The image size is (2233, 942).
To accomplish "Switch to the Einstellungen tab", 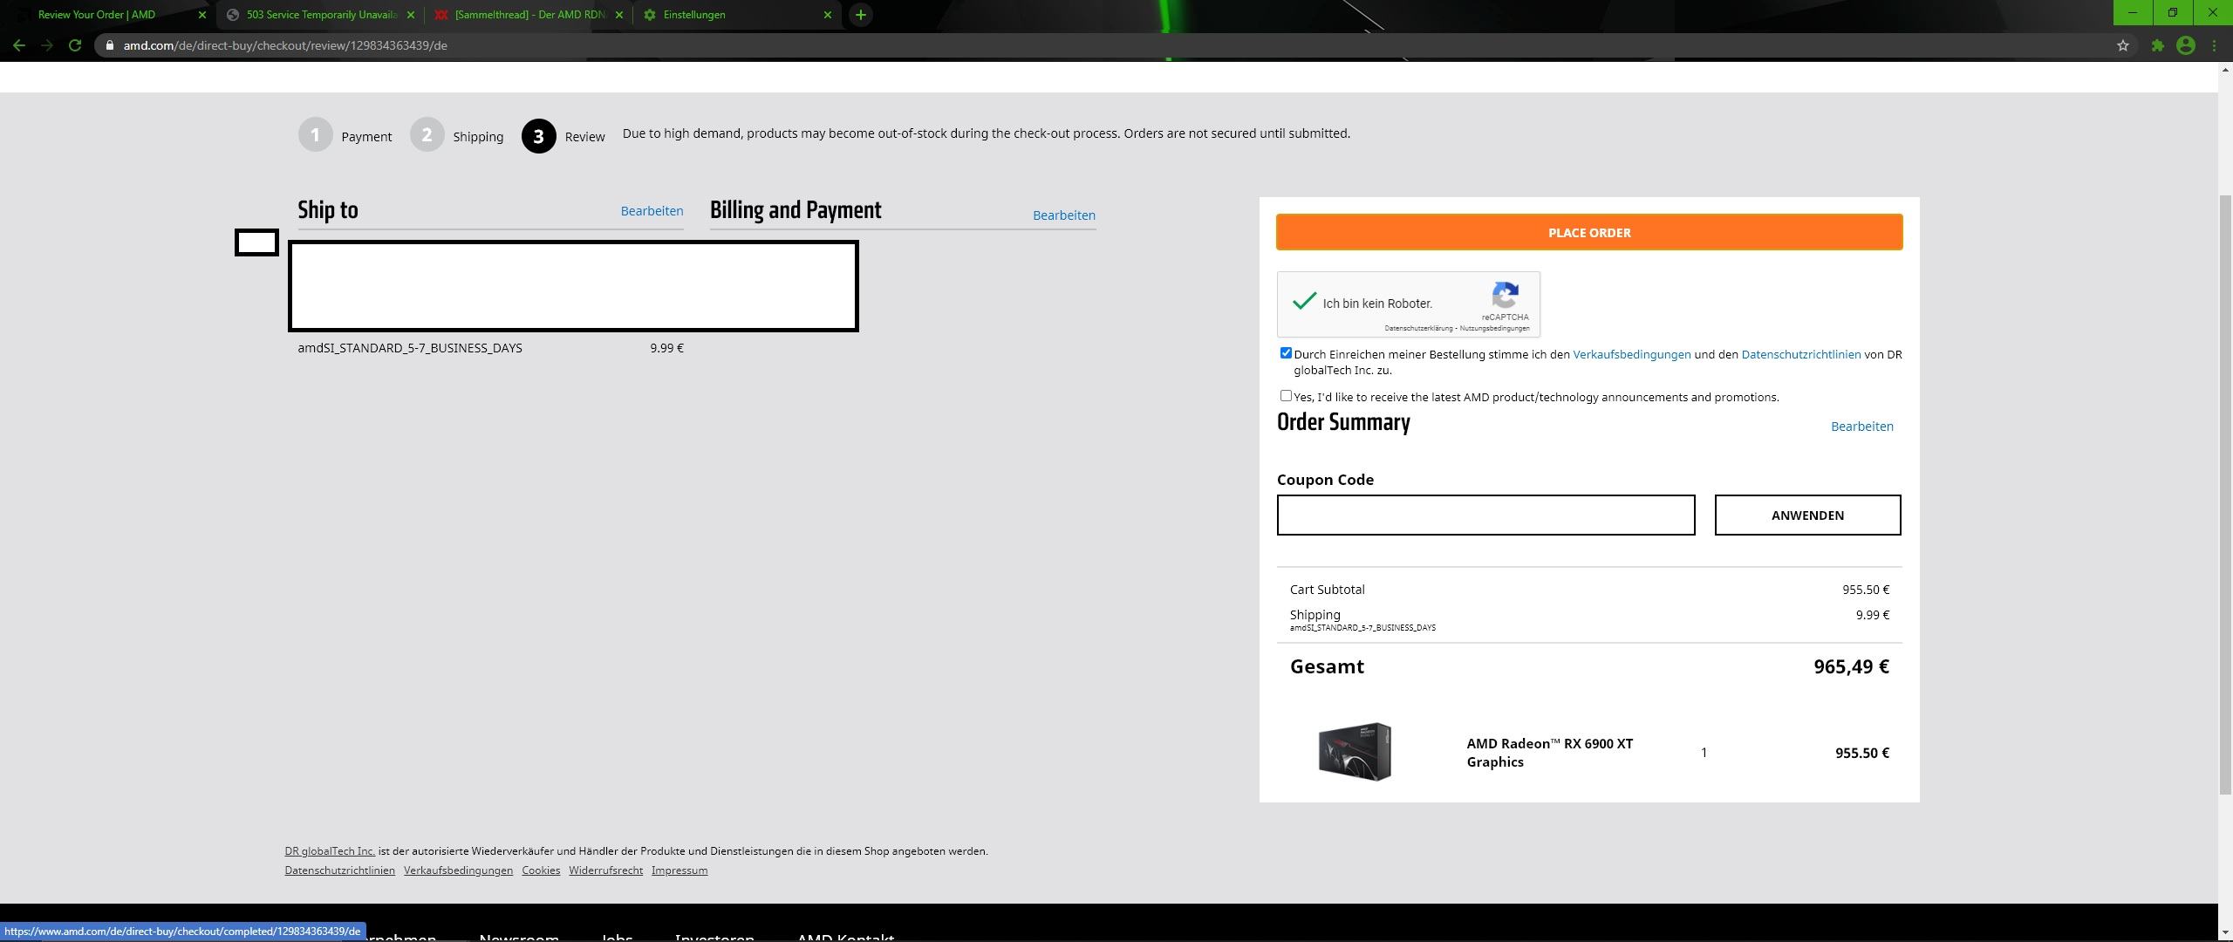I will click(x=738, y=15).
